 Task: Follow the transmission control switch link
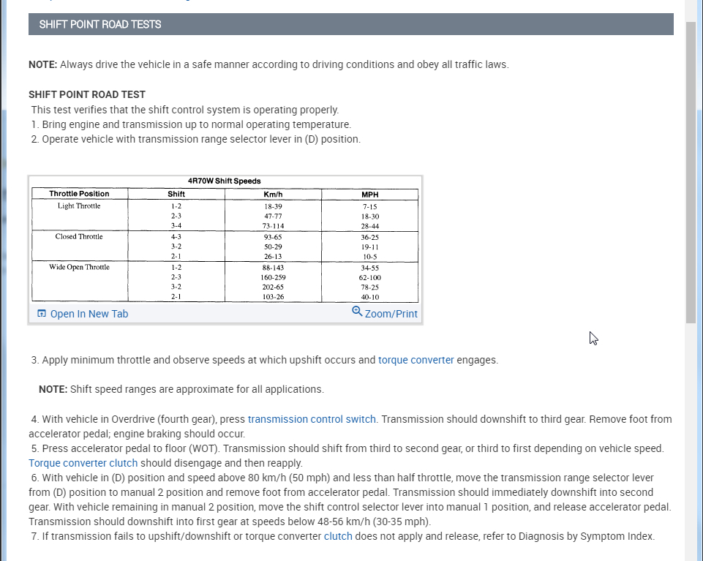tap(312, 419)
